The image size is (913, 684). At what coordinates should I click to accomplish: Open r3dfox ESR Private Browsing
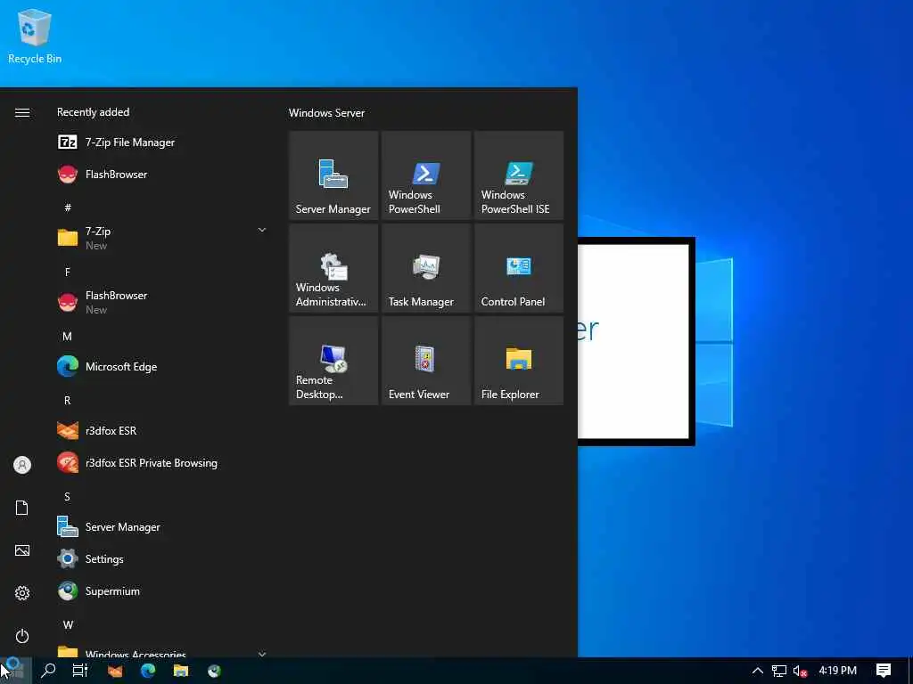click(x=161, y=462)
